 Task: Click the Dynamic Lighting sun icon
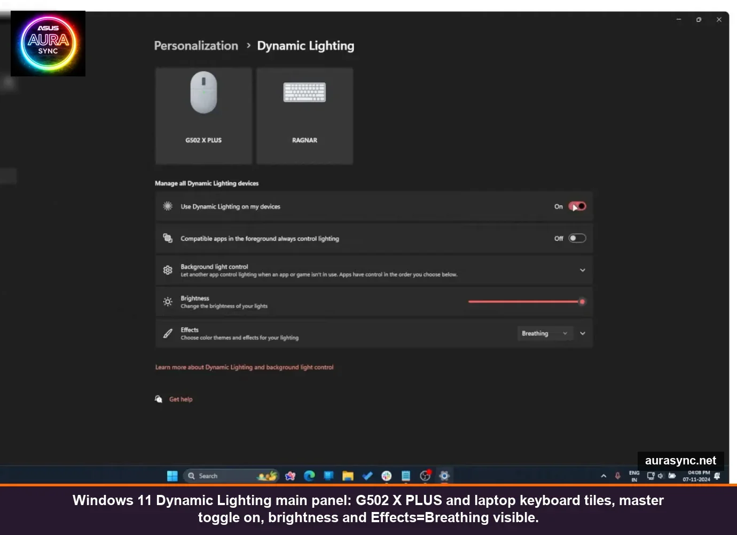[x=167, y=206]
